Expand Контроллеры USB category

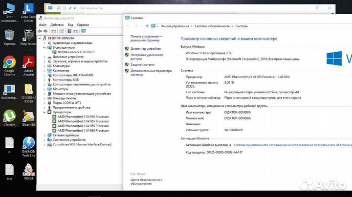(44, 80)
